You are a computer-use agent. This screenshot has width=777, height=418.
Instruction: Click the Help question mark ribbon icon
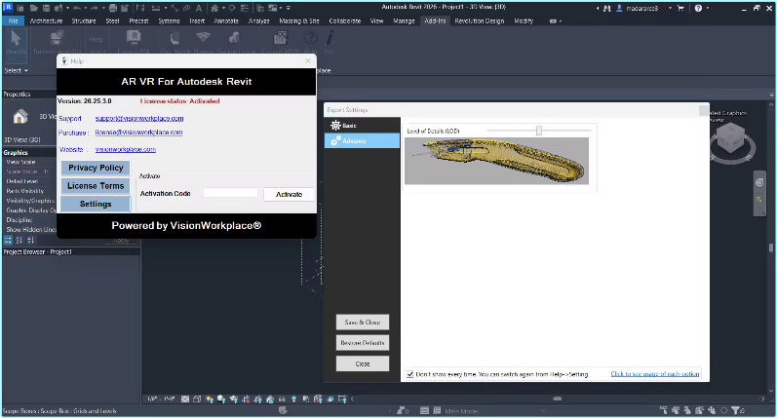click(x=310, y=37)
